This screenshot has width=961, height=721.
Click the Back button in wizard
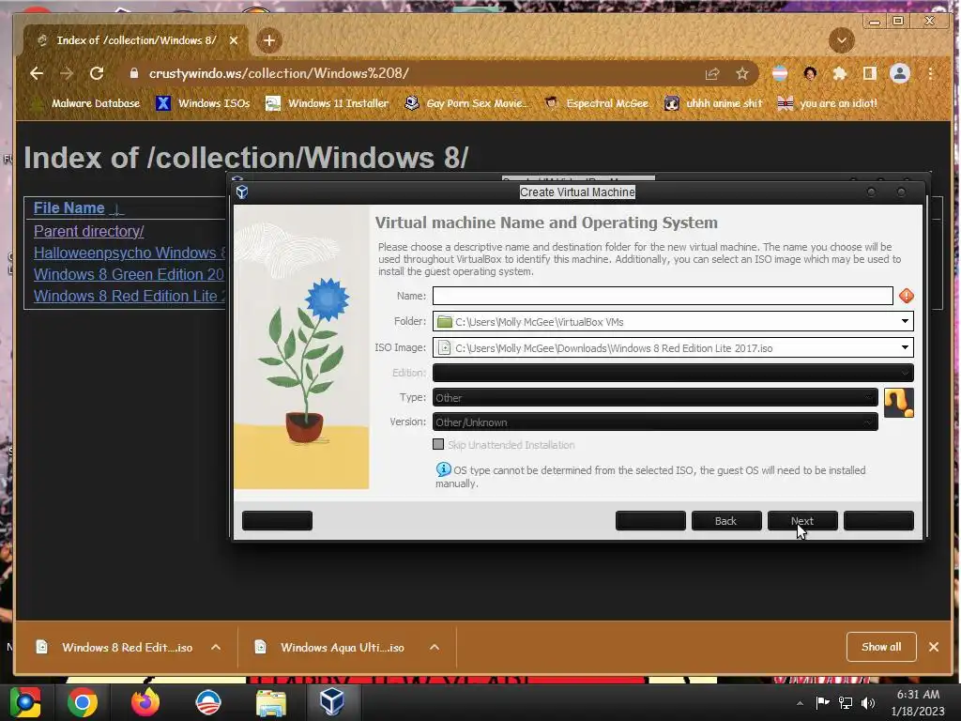click(726, 520)
